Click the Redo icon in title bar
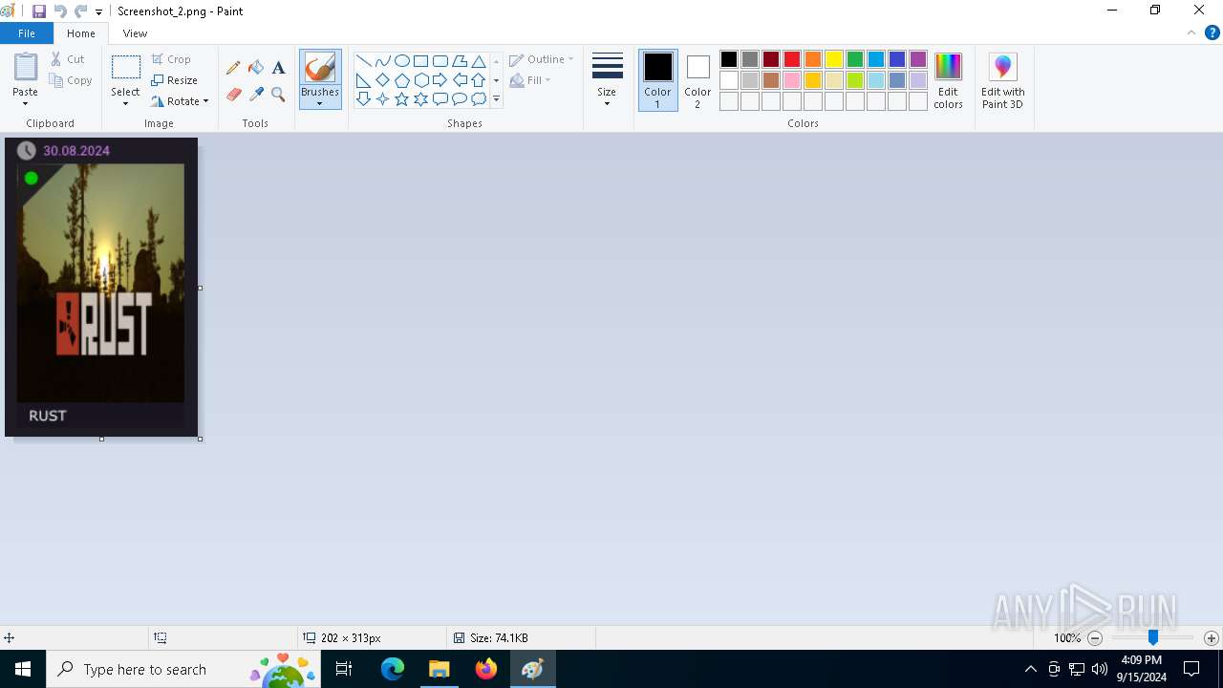The width and height of the screenshot is (1223, 688). tap(80, 11)
